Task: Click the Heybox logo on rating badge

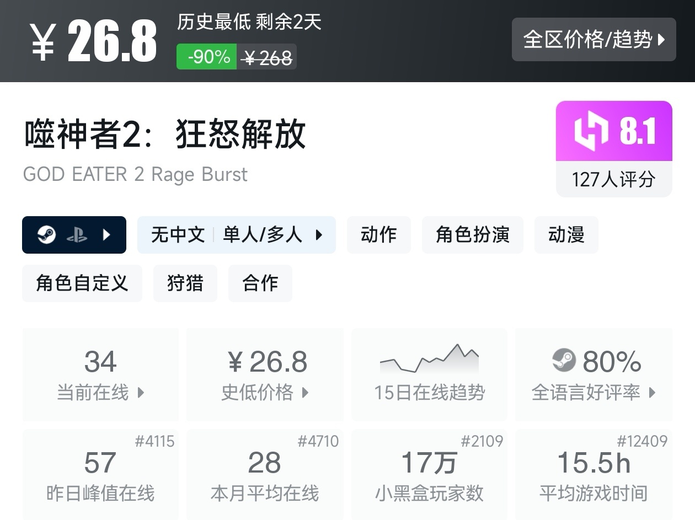Action: pos(591,131)
